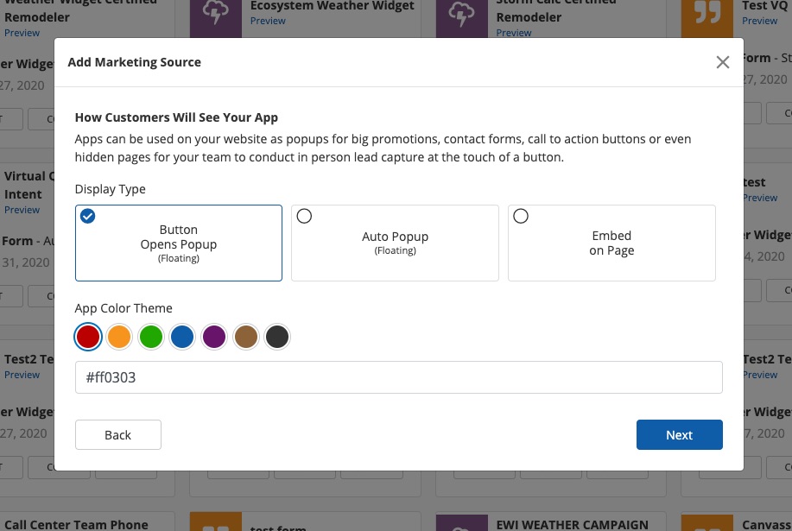Image resolution: width=792 pixels, height=531 pixels.
Task: Select Embed on Page display type
Action: (611, 243)
